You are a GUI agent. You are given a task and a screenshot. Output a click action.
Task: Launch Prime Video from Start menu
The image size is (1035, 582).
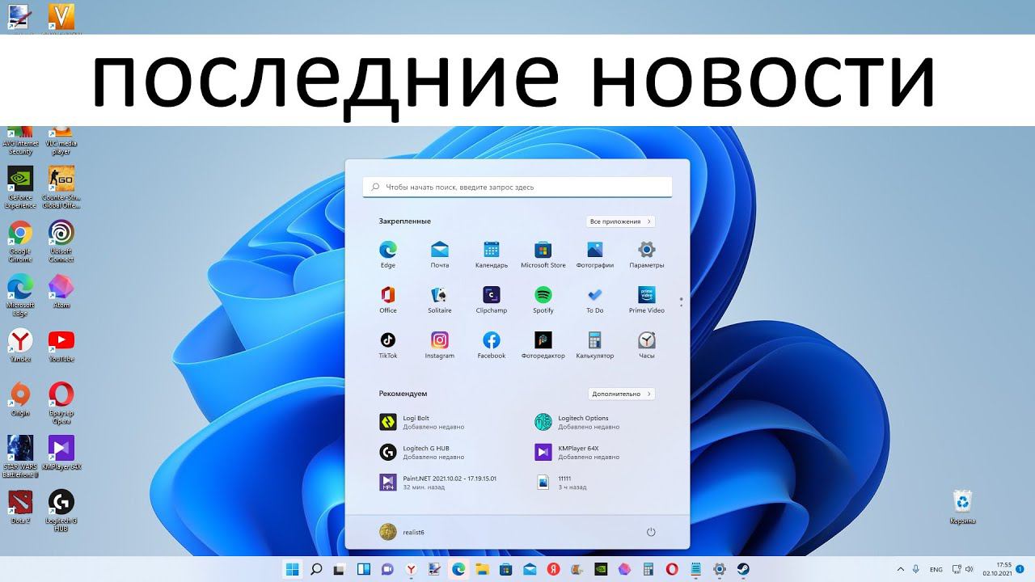tap(647, 299)
